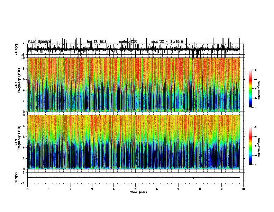The height and width of the screenshot is (212, 274).
Task: Click time axis tick label '0'
Action: coord(27,189)
